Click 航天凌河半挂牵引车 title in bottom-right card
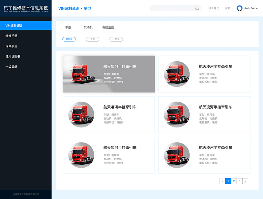This screenshot has height=199, width=263. [215, 148]
